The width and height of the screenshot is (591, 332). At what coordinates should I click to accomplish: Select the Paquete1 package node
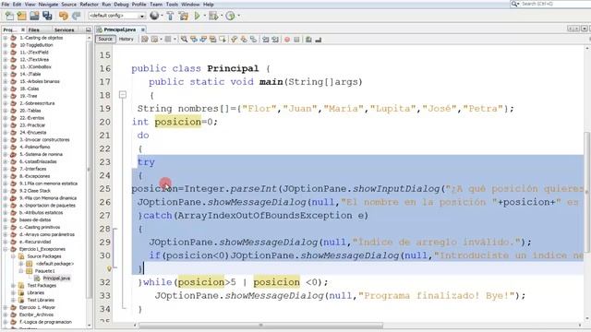[x=45, y=271]
